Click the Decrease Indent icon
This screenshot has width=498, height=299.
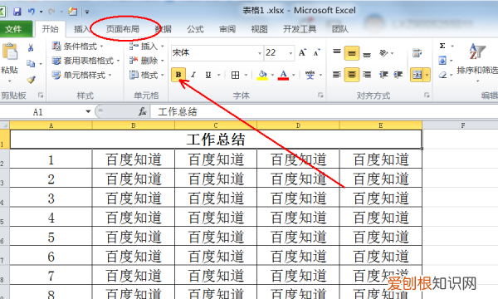coord(383,75)
